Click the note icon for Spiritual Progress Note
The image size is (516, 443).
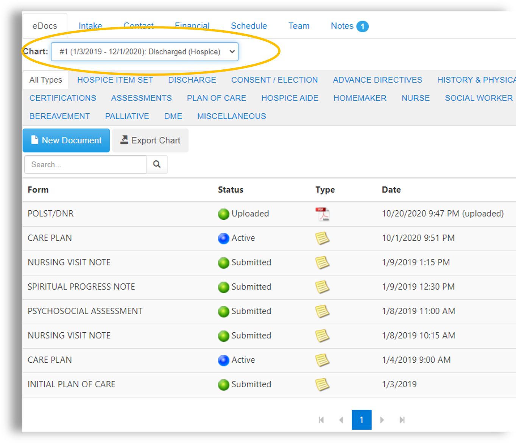pos(322,287)
